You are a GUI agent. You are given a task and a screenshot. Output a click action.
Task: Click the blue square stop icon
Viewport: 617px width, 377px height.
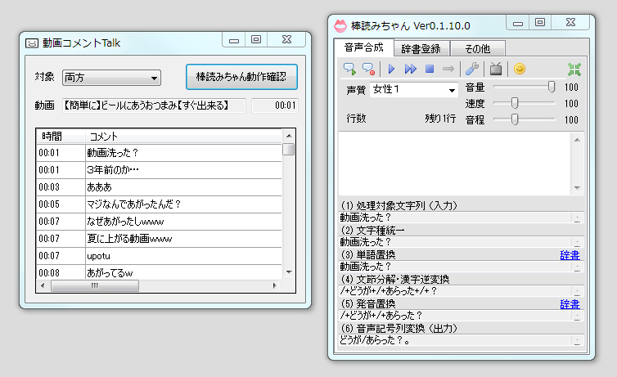point(430,70)
